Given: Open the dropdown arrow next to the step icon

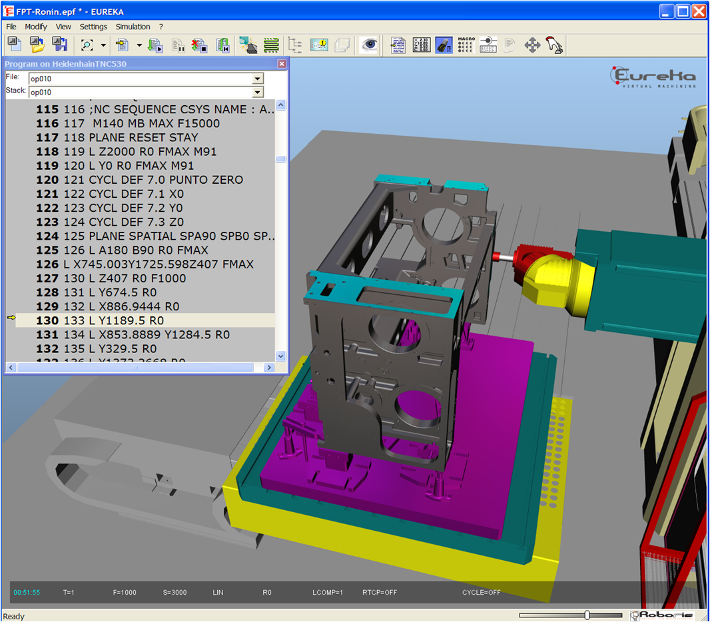Looking at the screenshot, I should point(139,45).
